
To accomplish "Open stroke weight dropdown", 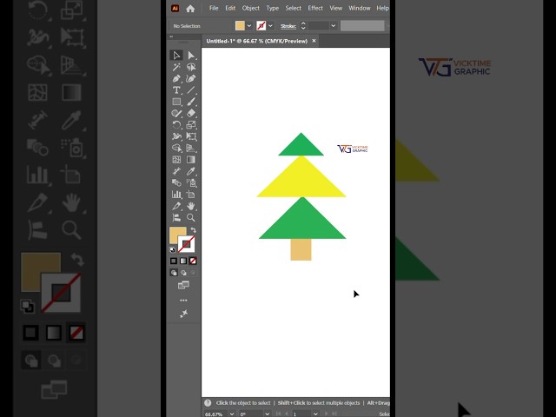I will point(334,26).
